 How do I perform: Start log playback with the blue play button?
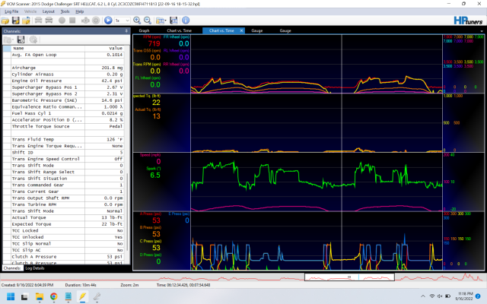pyautogui.click(x=108, y=21)
